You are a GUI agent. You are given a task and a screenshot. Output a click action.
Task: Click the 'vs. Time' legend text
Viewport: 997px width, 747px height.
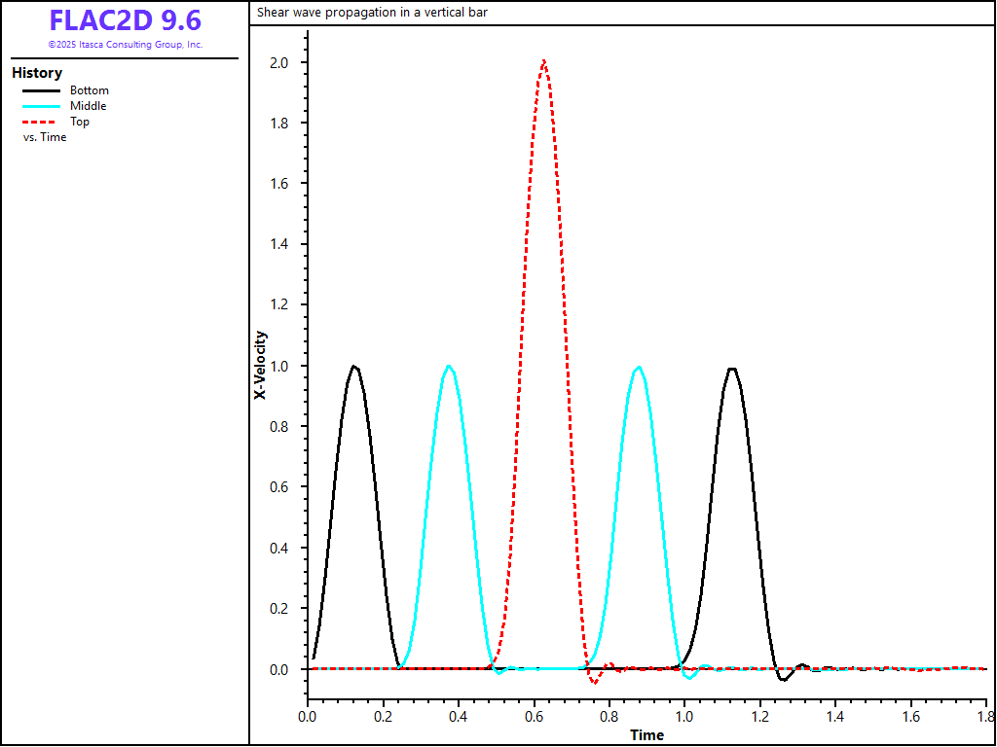point(45,137)
